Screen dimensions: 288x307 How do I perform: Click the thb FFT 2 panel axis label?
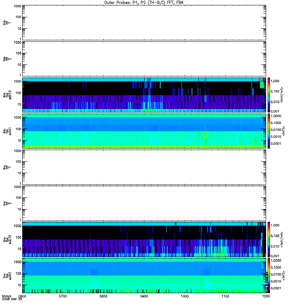(x=7, y=59)
